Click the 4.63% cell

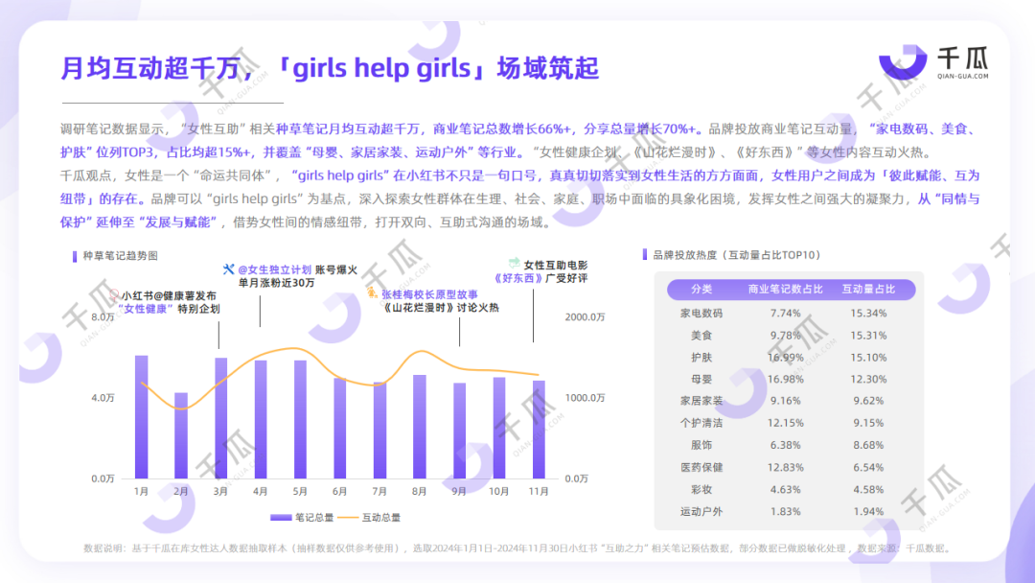[785, 489]
